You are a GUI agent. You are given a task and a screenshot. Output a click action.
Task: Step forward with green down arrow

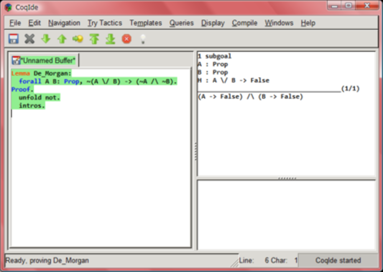click(x=46, y=39)
